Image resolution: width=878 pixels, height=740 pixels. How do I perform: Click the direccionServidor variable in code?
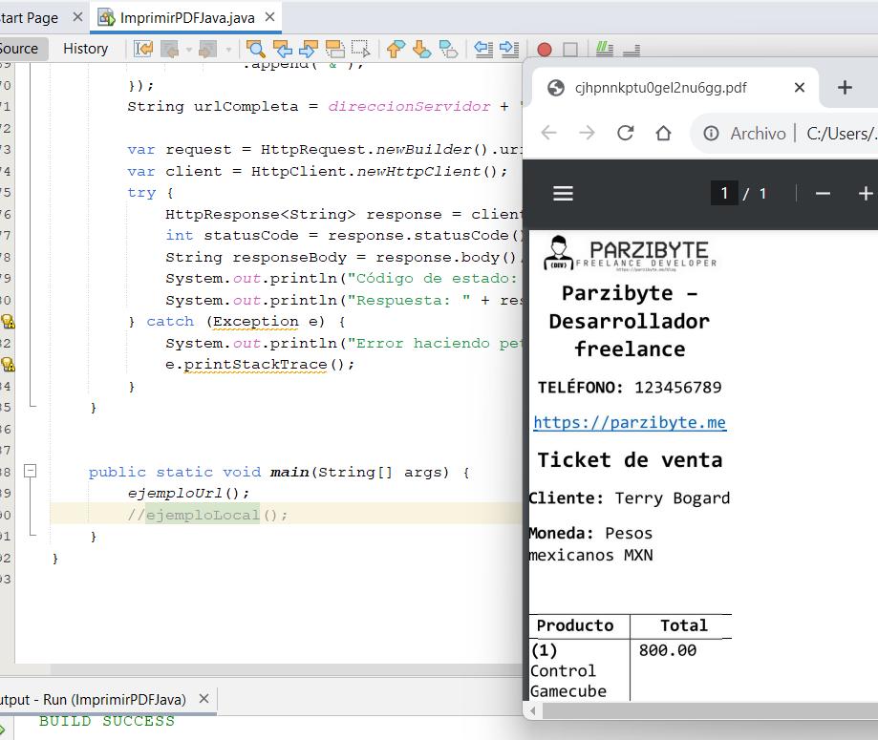coord(409,106)
